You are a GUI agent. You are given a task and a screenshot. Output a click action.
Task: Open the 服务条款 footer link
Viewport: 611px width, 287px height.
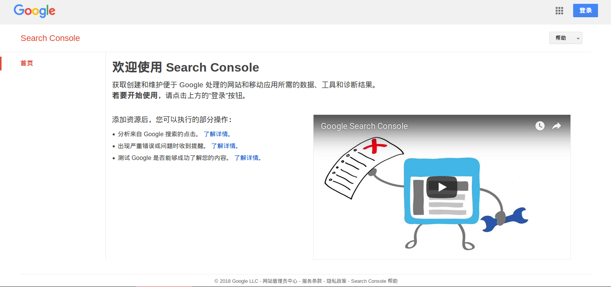click(x=312, y=281)
